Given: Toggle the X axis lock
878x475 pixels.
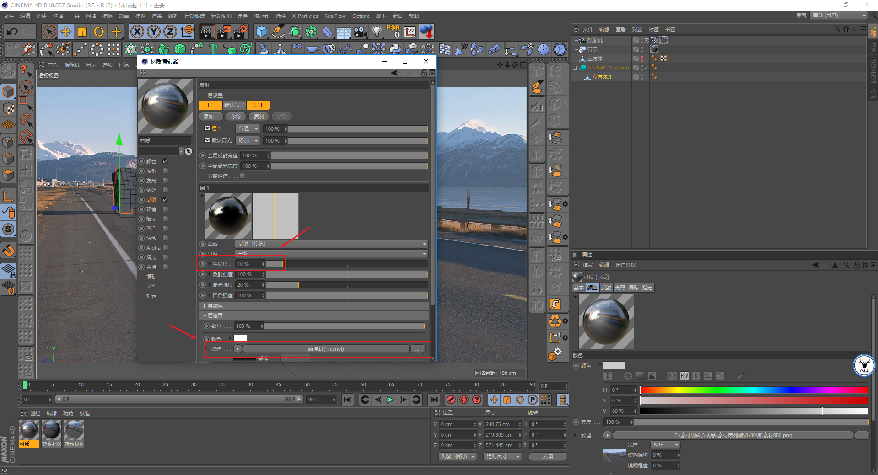Looking at the screenshot, I should 137,32.
